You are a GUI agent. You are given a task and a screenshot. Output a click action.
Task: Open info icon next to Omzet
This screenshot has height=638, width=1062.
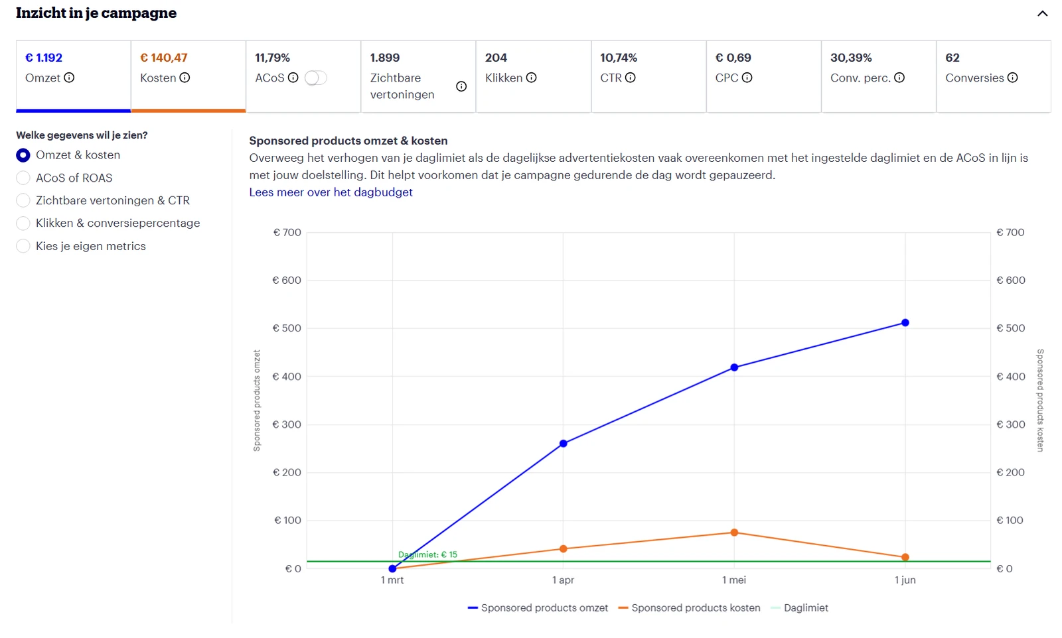pyautogui.click(x=69, y=78)
